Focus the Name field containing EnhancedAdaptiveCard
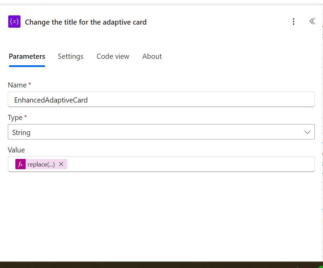Image resolution: width=323 pixels, height=268 pixels. click(161, 99)
